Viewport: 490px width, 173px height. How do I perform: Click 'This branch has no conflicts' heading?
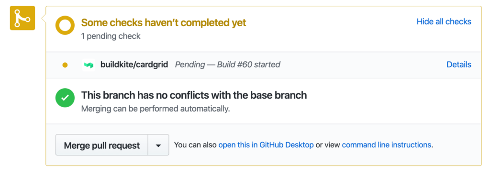point(194,95)
